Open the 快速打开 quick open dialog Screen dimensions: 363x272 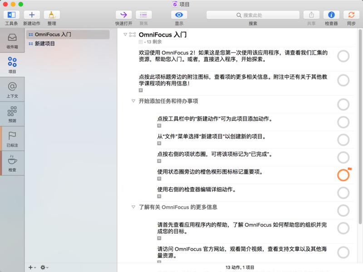(123, 15)
